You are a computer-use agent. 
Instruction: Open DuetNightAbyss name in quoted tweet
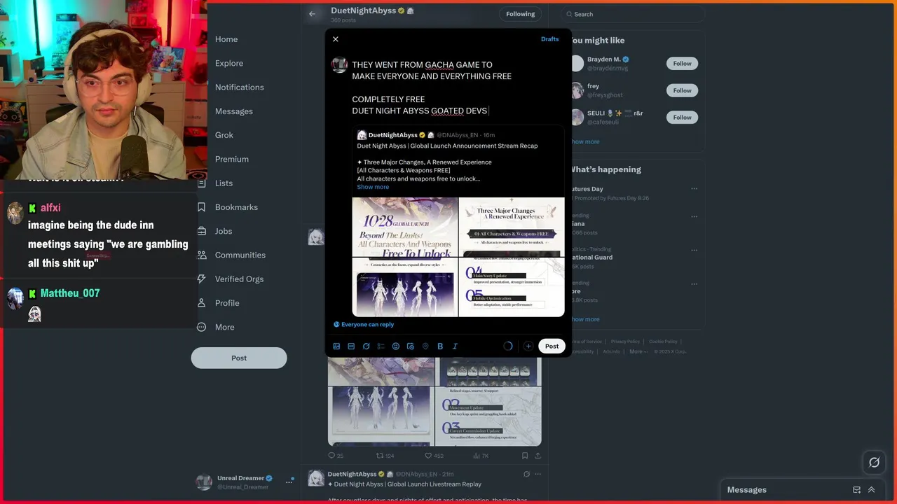point(392,135)
